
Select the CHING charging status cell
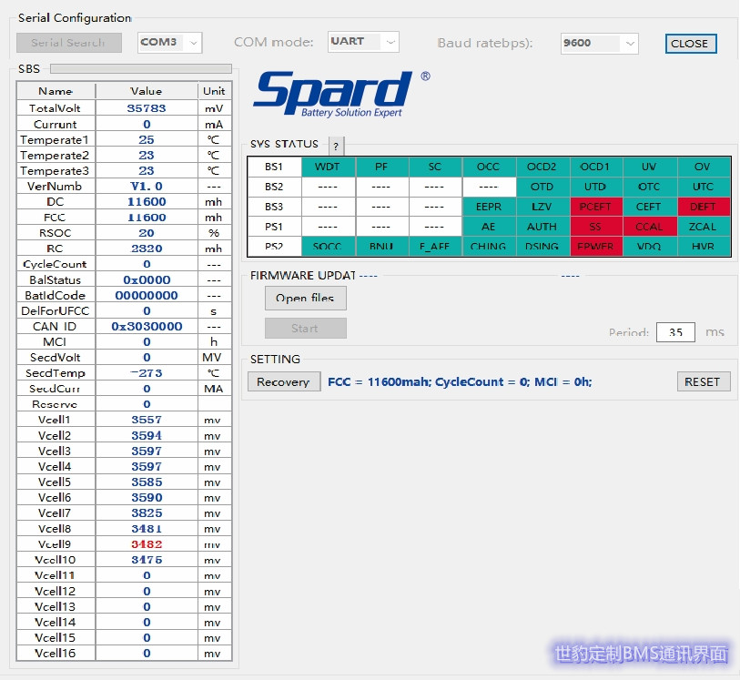pos(489,247)
